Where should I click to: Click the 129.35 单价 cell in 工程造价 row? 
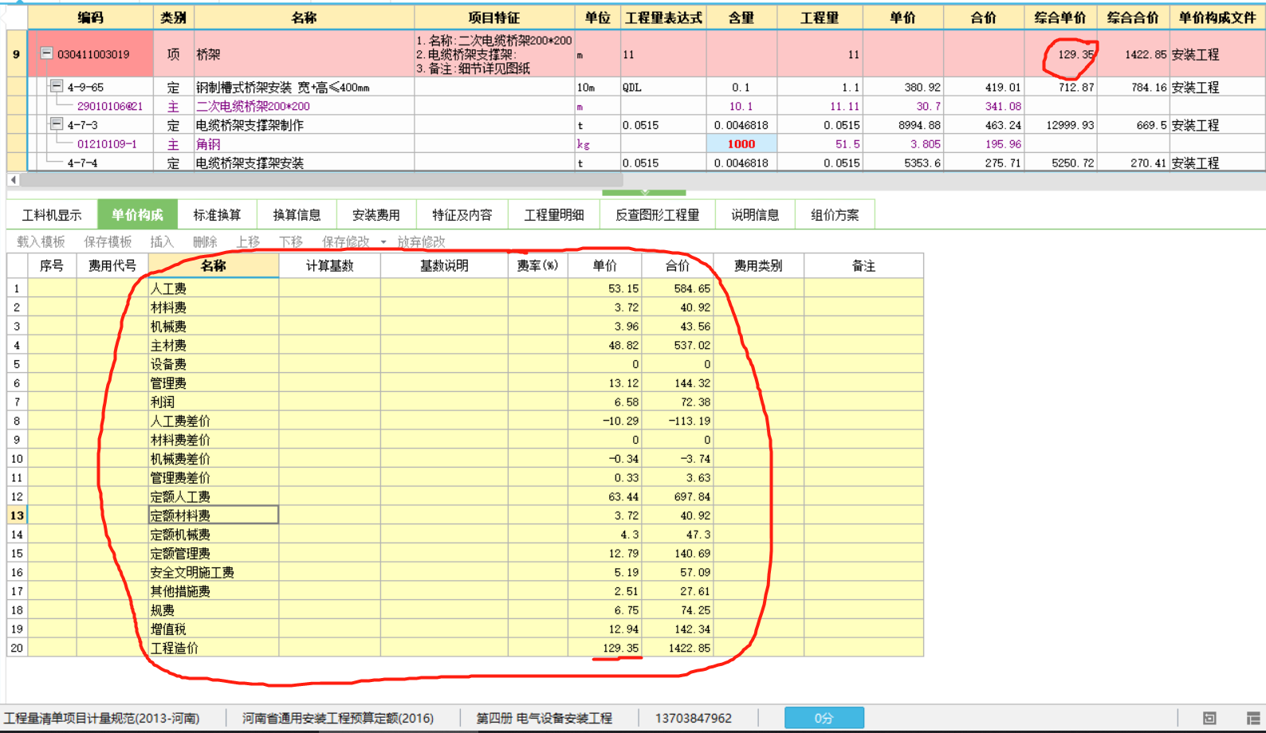604,648
